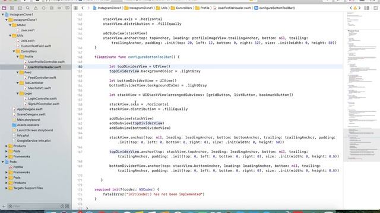Open AppDelegate.swift

(27, 109)
